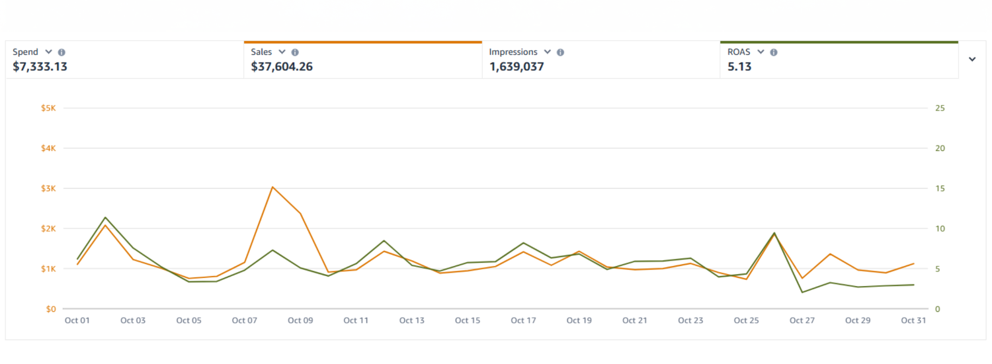Toggle the ROAS card showing 5.13
The image size is (992, 364).
(x=839, y=66)
